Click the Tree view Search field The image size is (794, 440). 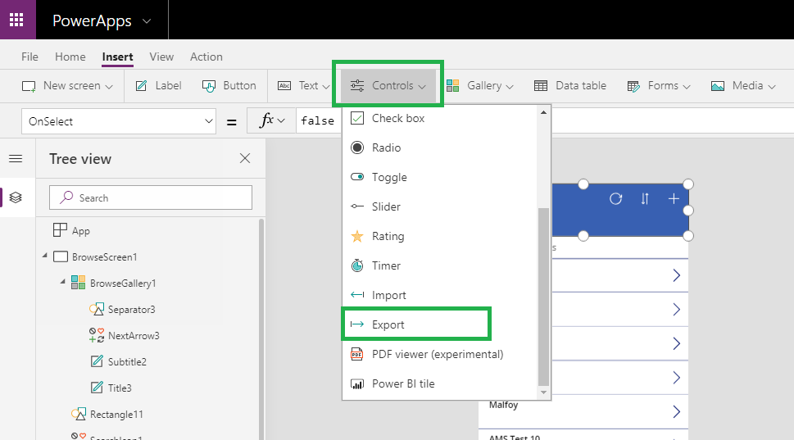pyautogui.click(x=151, y=197)
